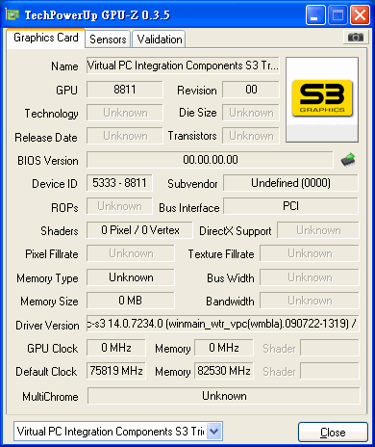
Task: Click the BIOS Version field 00.00.00.00
Action: point(210,160)
